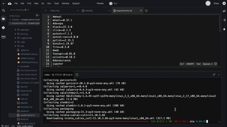The height and width of the screenshot is (127, 227).
Task: Open the Debugger panel
Action: (224, 29)
